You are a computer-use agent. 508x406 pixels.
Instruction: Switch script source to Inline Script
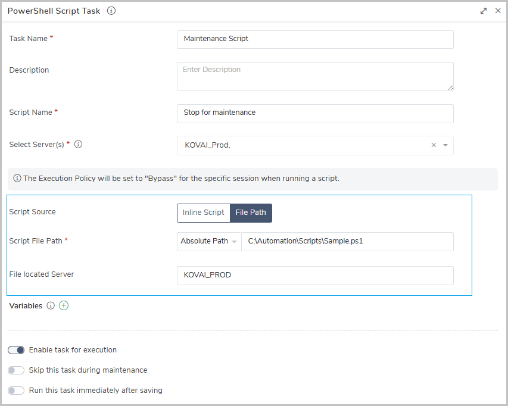(203, 213)
